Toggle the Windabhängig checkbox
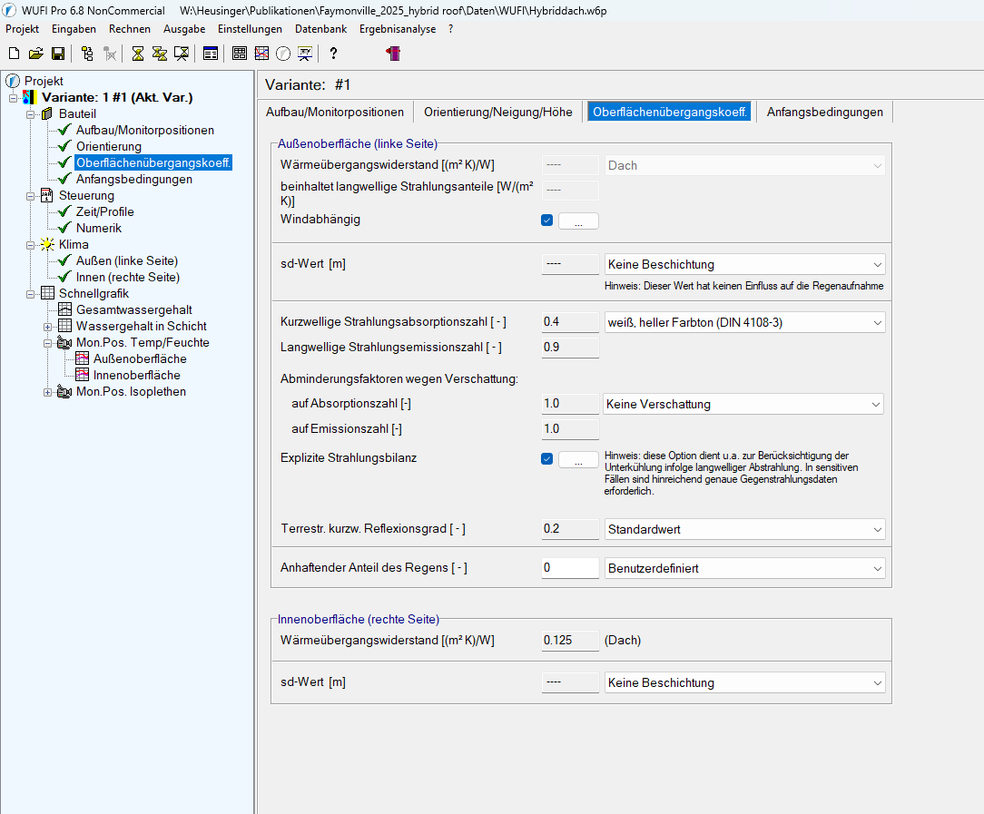This screenshot has height=814, width=984. point(546,220)
